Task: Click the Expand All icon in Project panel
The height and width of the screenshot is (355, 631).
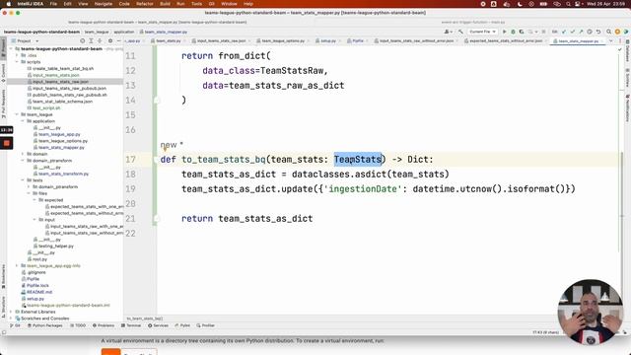Action: tap(91, 41)
